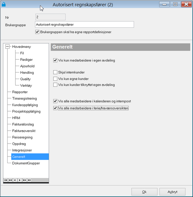
Task: Click the Ok button
Action: coord(144,192)
